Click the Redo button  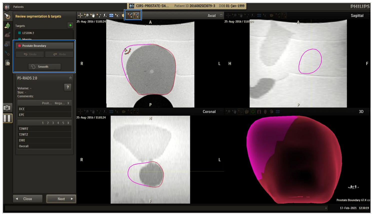59,54
